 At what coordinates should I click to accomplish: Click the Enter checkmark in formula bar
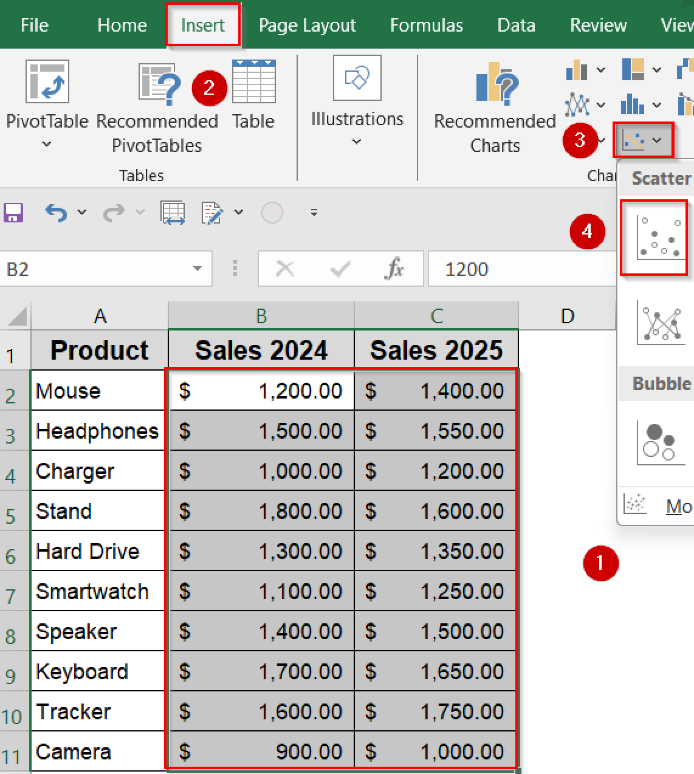pyautogui.click(x=340, y=269)
